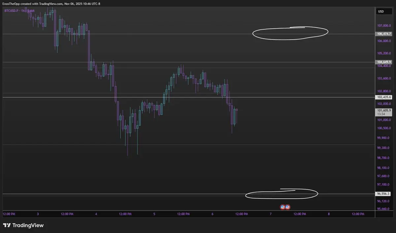This screenshot has width=396, height=233.
Task: Click date 7 on the time axis
Action: pyautogui.click(x=271, y=214)
